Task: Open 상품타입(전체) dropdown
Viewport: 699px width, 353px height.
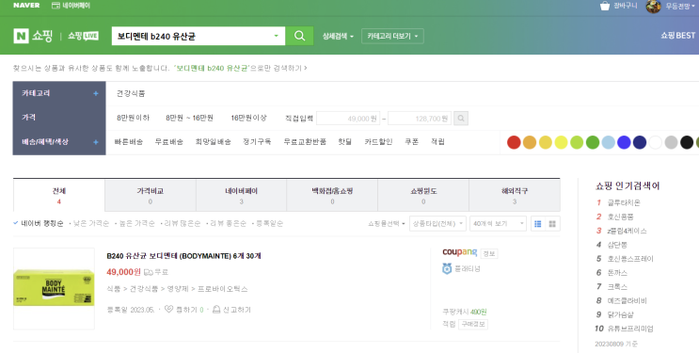Action: pos(437,224)
